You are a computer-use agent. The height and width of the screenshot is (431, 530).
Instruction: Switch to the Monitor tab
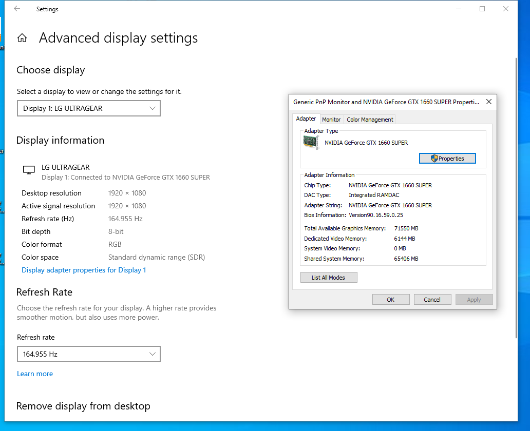(x=331, y=120)
